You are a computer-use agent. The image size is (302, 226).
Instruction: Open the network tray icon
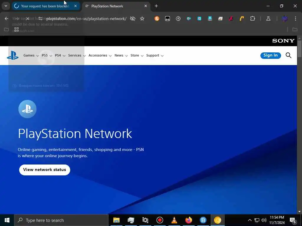click(257, 220)
